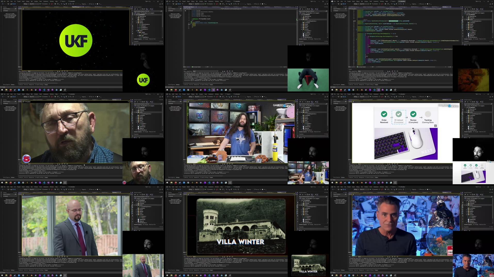
Task: Click Sign in, UKF logo screenshot
Action: click(147, 1)
